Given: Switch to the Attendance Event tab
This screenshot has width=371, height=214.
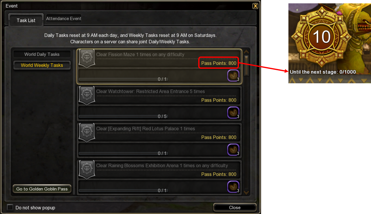Looking at the screenshot, I should point(64,19).
